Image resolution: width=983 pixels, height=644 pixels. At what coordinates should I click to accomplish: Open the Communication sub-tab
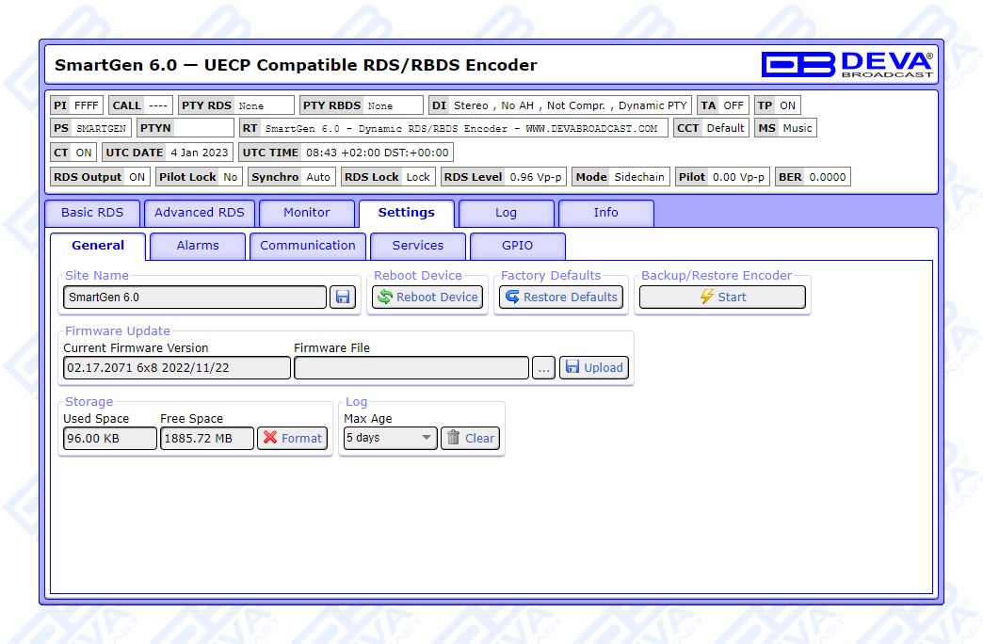point(308,246)
